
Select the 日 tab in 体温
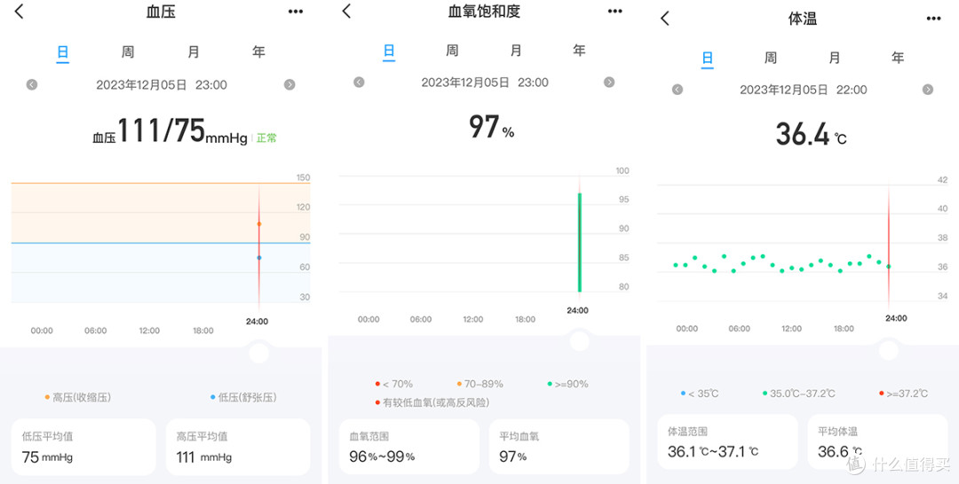(708, 59)
